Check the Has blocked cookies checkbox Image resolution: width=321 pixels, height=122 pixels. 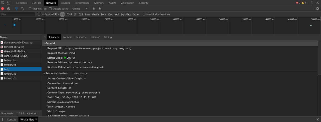(144, 14)
